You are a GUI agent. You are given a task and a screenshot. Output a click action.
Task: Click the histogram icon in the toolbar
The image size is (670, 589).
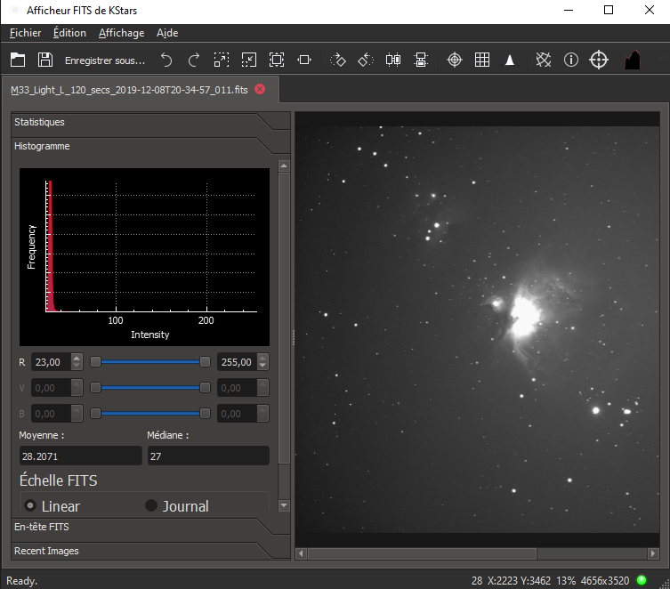click(x=632, y=60)
